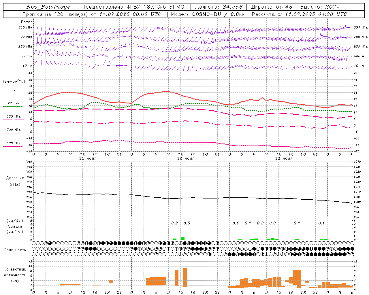This screenshot has height=295, width=369.
Task: Click the '(гПа)' unit under Давление
Action: [15, 184]
